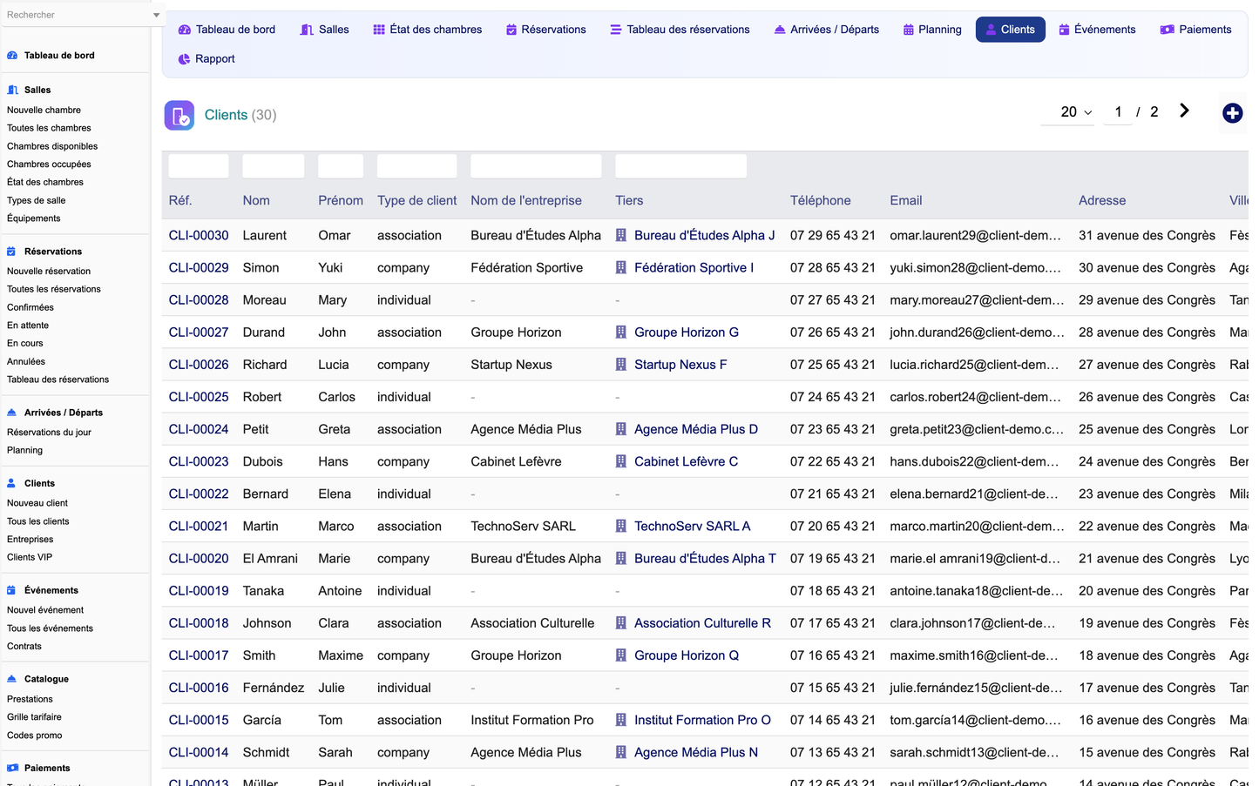Screen dimensions: 1259x786
Task: Click the Paiements icon in sidebar
Action: point(12,768)
